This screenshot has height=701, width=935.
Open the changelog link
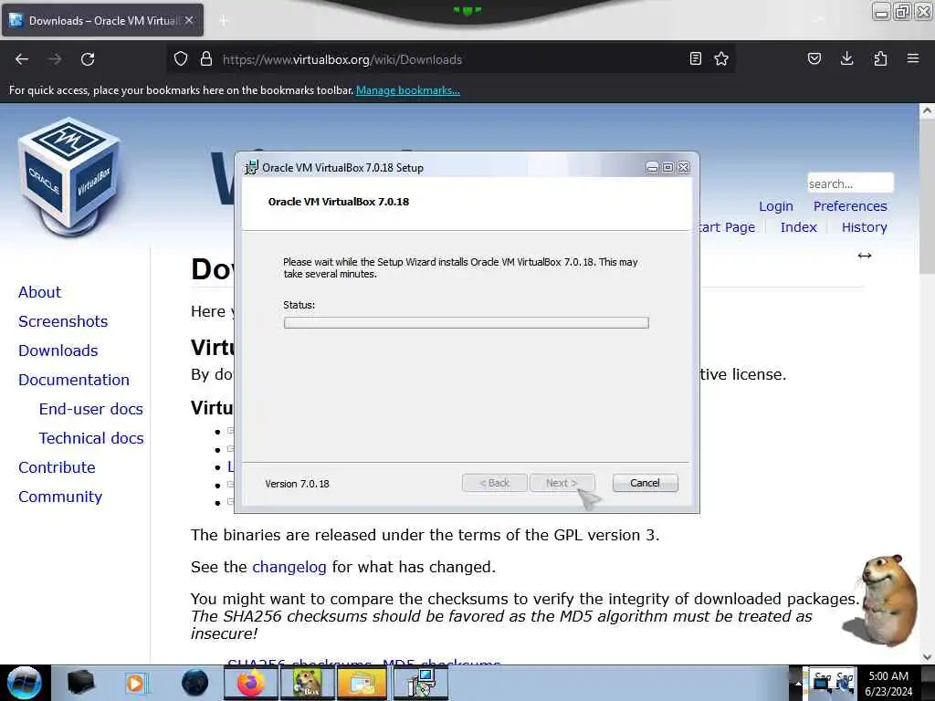point(289,567)
